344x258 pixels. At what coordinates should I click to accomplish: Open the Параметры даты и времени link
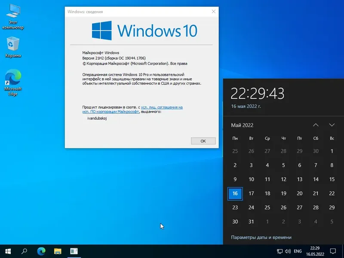[261, 237]
